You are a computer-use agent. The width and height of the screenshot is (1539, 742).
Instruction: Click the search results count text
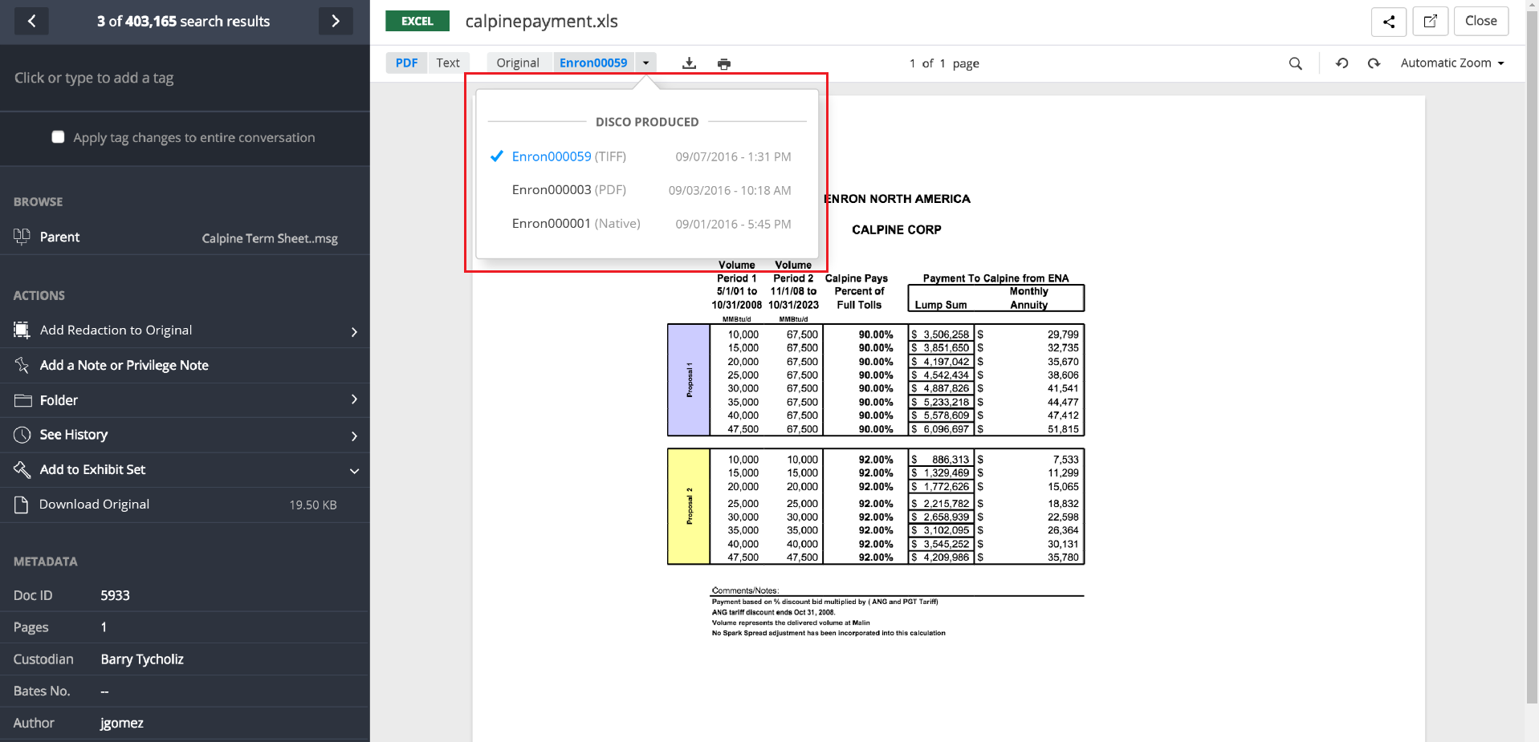[183, 21]
